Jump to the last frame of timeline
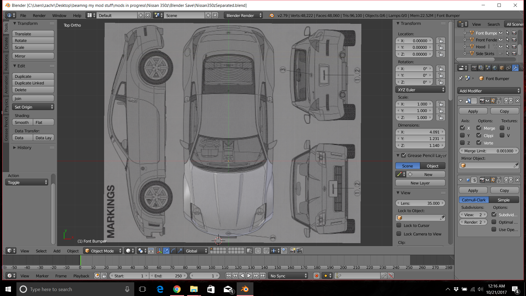The width and height of the screenshot is (526, 296). coord(263,276)
